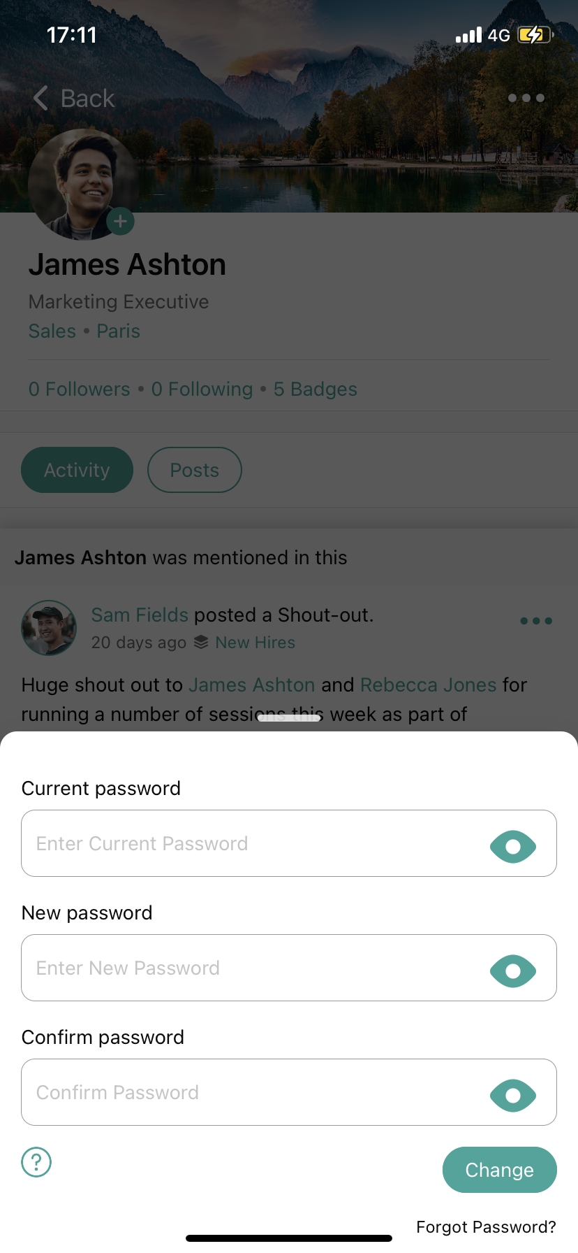The width and height of the screenshot is (578, 1253).
Task: Focus the Enter New Password field
Action: point(289,968)
